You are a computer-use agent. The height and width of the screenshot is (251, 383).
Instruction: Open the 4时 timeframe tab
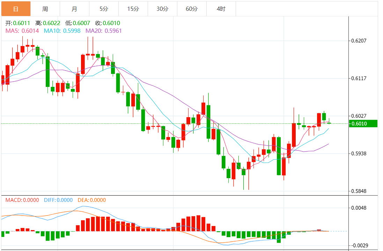[x=221, y=9]
